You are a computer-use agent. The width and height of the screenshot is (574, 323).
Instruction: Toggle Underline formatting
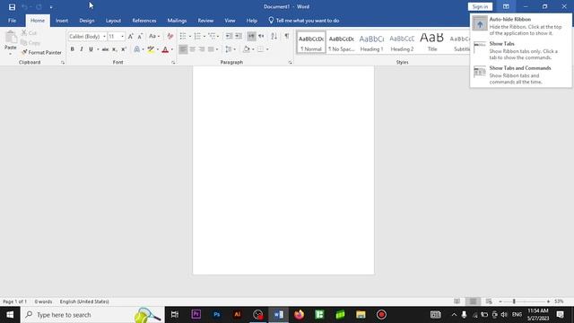tap(91, 49)
